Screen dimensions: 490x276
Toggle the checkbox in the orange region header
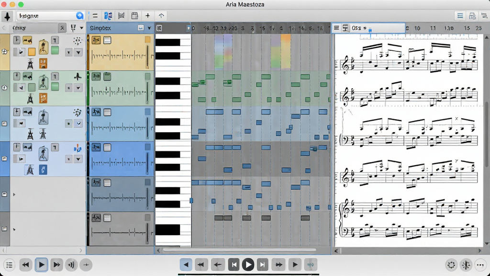107,40
